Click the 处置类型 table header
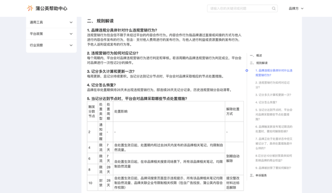The width and height of the screenshot is (332, 193). point(102,111)
